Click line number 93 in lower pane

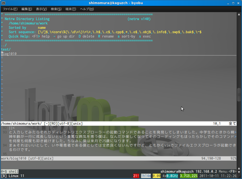tap(5, 132)
